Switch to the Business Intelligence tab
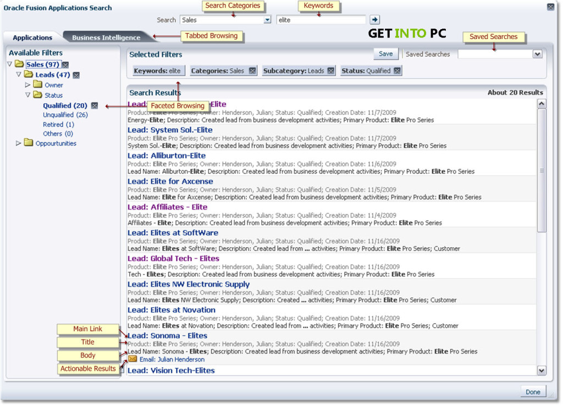Viewport: 563px width, 405px height. [x=106, y=38]
